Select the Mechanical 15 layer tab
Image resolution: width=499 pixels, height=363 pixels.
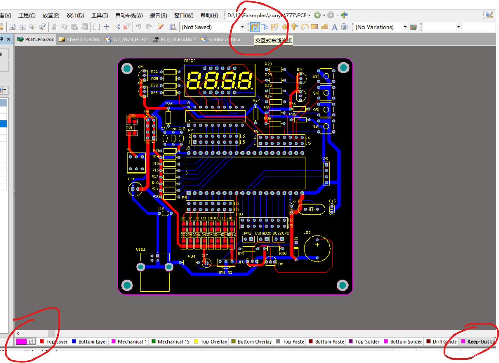(x=170, y=342)
